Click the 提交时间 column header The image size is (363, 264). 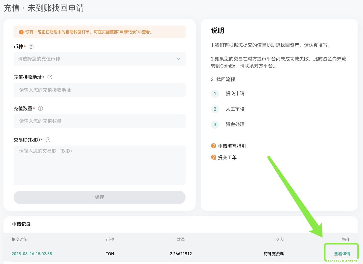(20, 239)
